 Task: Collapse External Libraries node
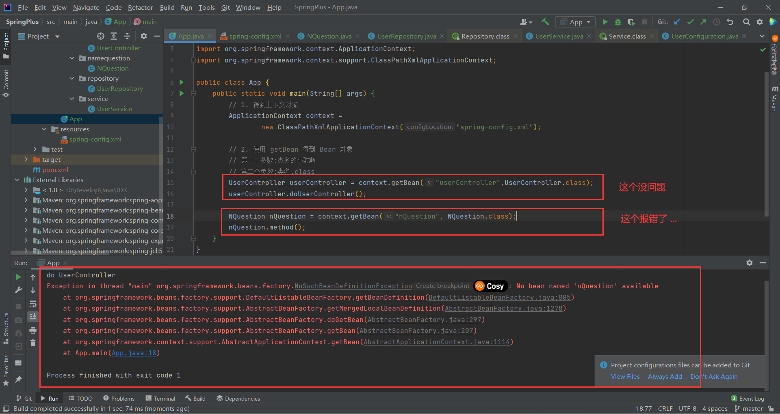tap(17, 180)
